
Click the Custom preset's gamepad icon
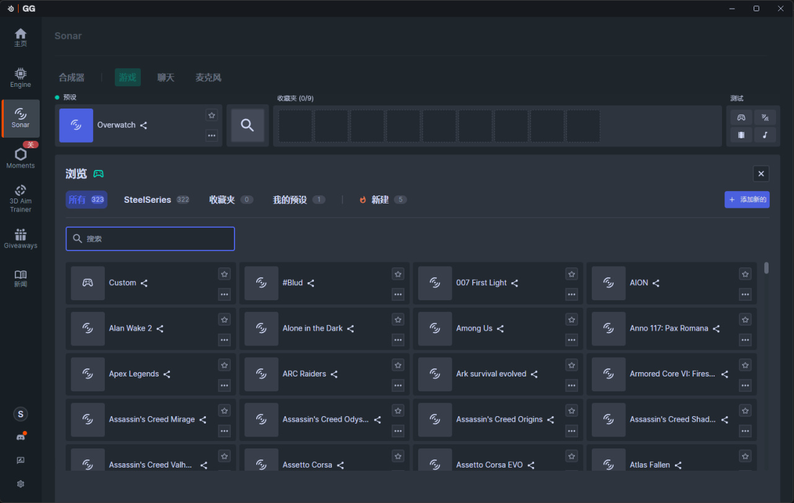pos(88,283)
